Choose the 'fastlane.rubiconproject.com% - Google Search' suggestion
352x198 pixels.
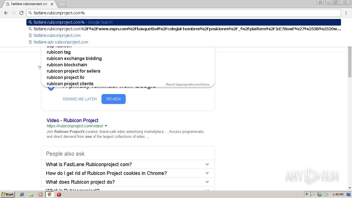point(184,22)
